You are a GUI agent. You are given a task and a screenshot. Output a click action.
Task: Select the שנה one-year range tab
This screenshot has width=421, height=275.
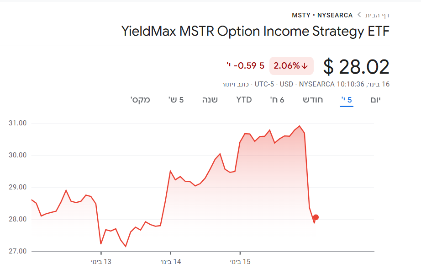(x=210, y=100)
